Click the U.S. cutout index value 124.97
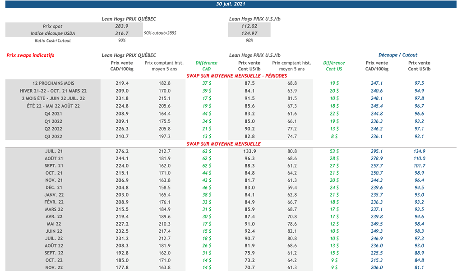Viewport: 462px width, 272px height. coord(249,33)
